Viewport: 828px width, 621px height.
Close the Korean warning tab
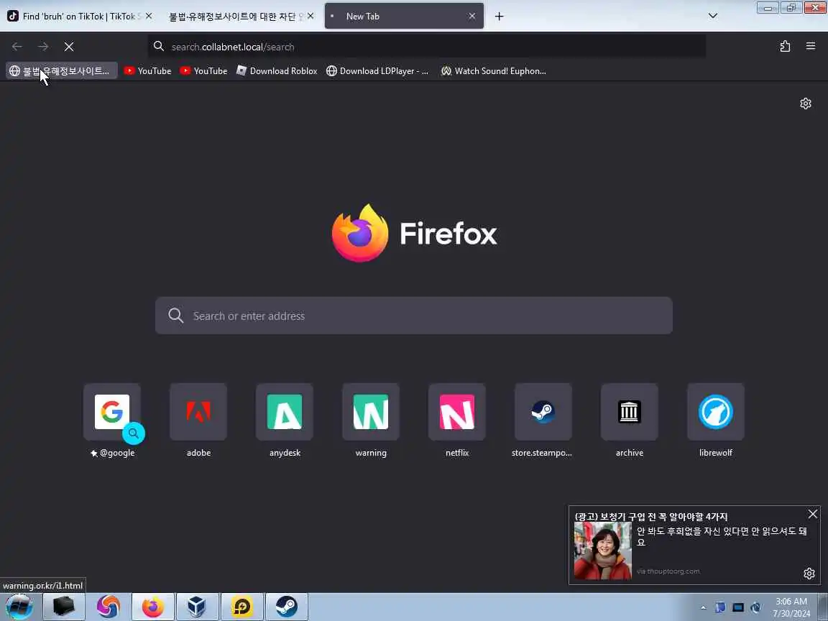point(310,17)
